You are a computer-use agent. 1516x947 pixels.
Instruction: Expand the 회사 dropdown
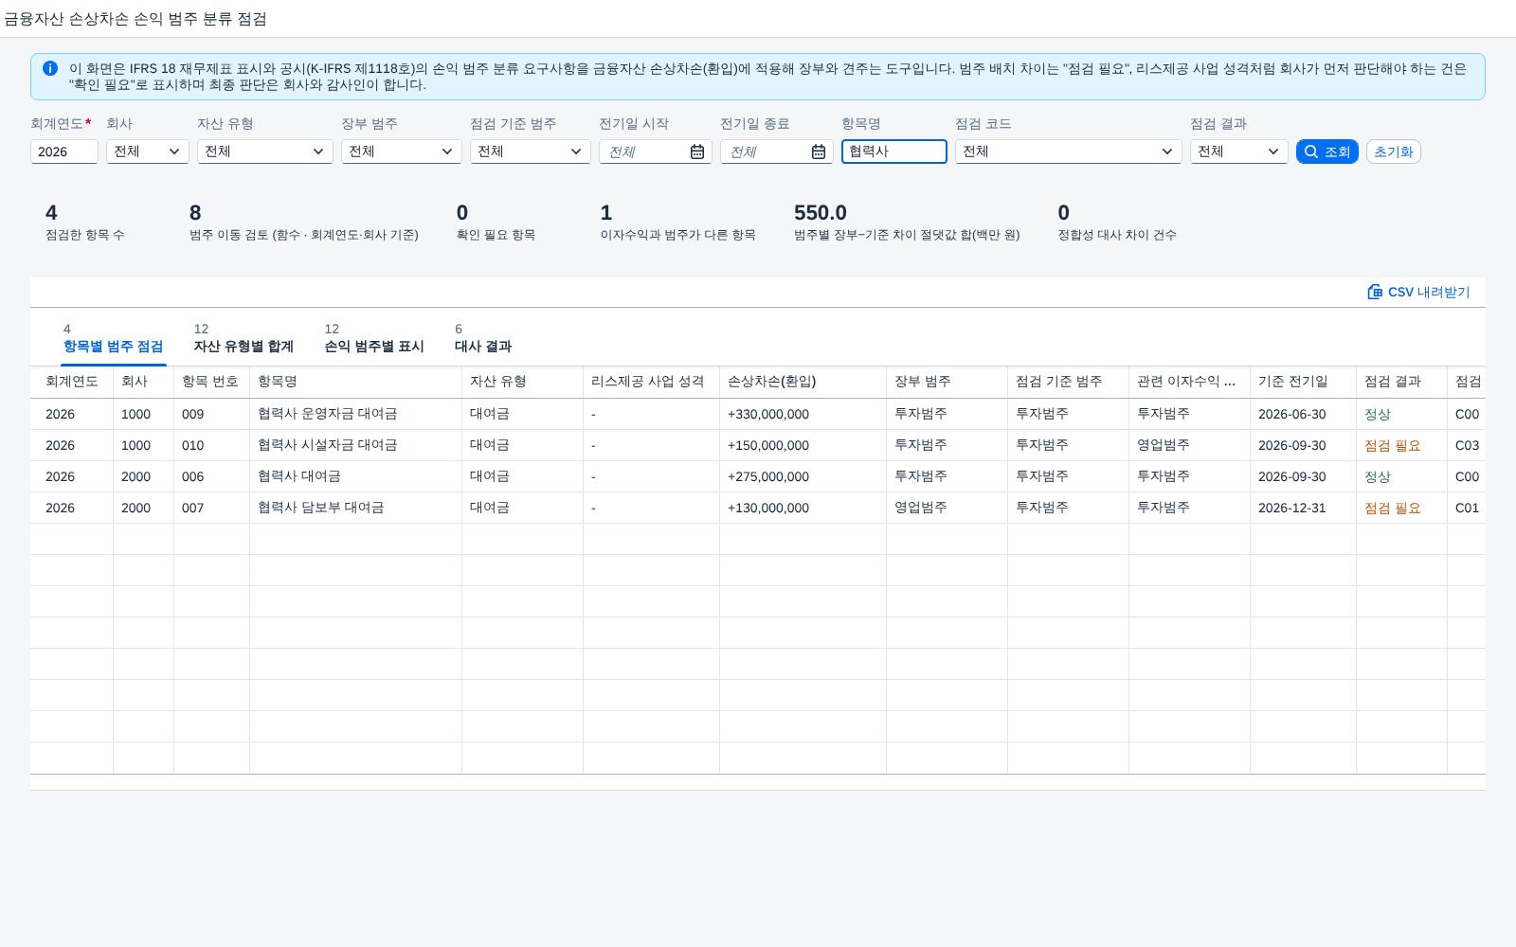tap(148, 152)
